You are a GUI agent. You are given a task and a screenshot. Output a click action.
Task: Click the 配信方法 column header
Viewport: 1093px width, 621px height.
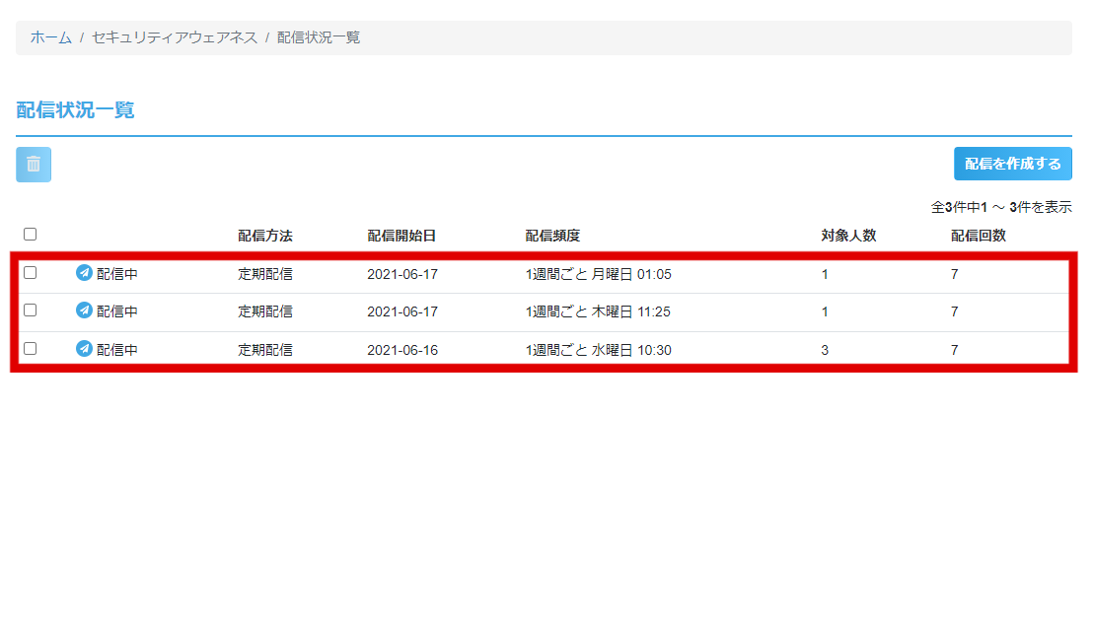tap(265, 236)
